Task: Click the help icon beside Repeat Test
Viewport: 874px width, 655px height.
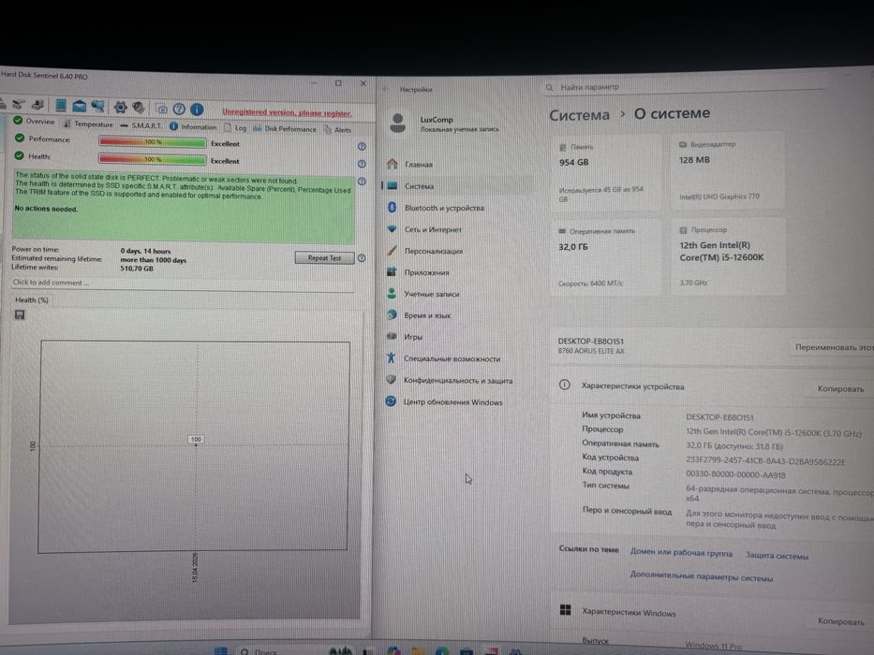Action: point(362,258)
